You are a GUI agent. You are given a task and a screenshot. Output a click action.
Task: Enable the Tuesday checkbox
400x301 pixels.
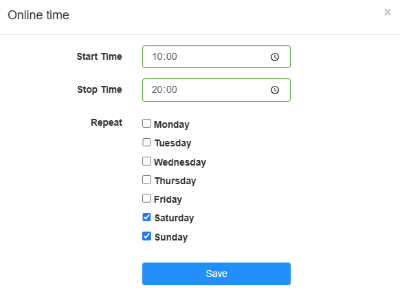[146, 142]
